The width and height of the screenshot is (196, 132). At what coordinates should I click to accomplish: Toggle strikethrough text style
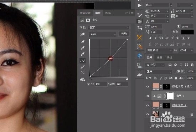[189, 38]
